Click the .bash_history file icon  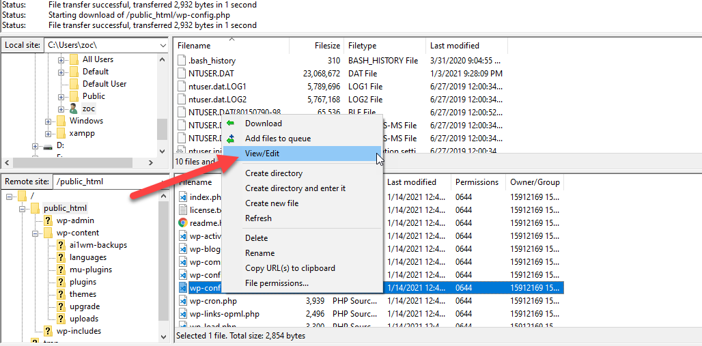click(x=182, y=61)
